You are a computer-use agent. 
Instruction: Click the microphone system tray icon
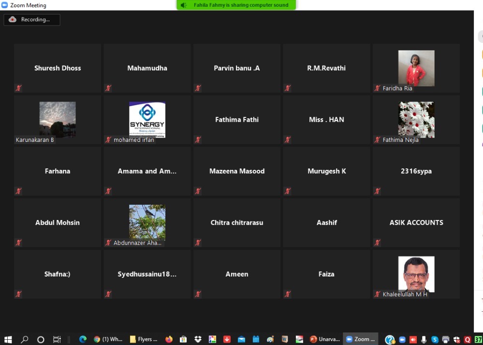point(424,340)
